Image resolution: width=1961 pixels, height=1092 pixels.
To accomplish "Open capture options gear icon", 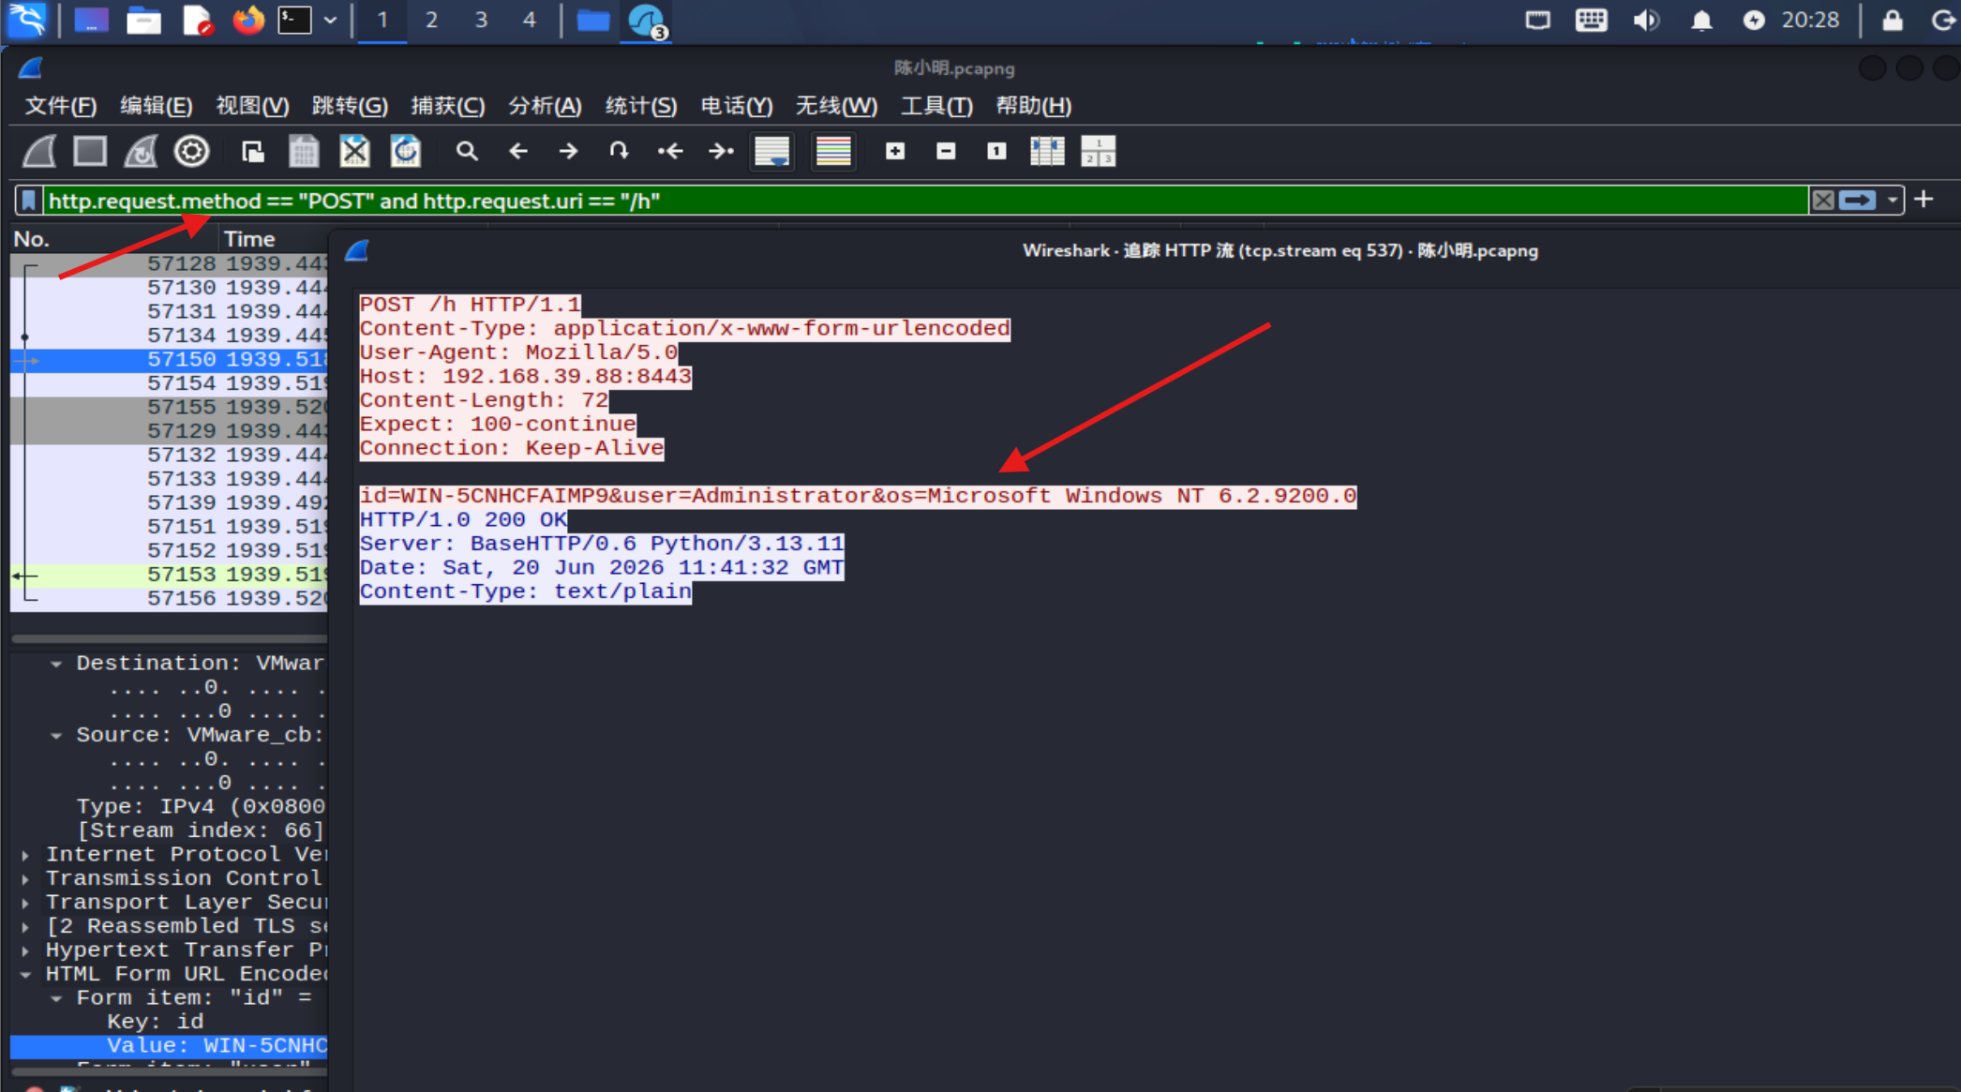I will (191, 151).
